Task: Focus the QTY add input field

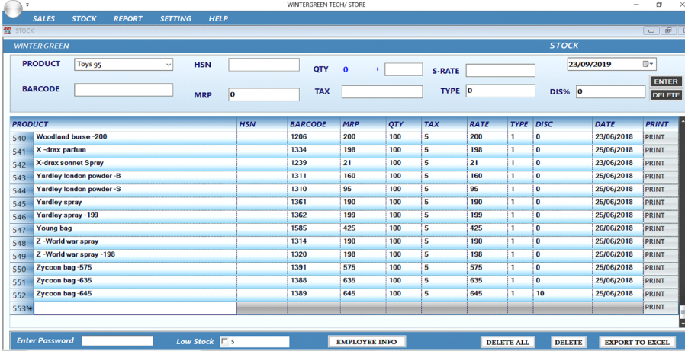Action: (x=404, y=69)
